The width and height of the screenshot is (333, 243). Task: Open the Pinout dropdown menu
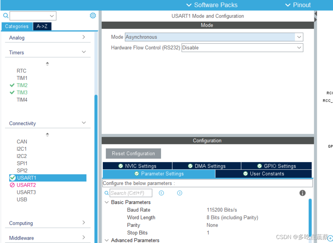coord(298,5)
